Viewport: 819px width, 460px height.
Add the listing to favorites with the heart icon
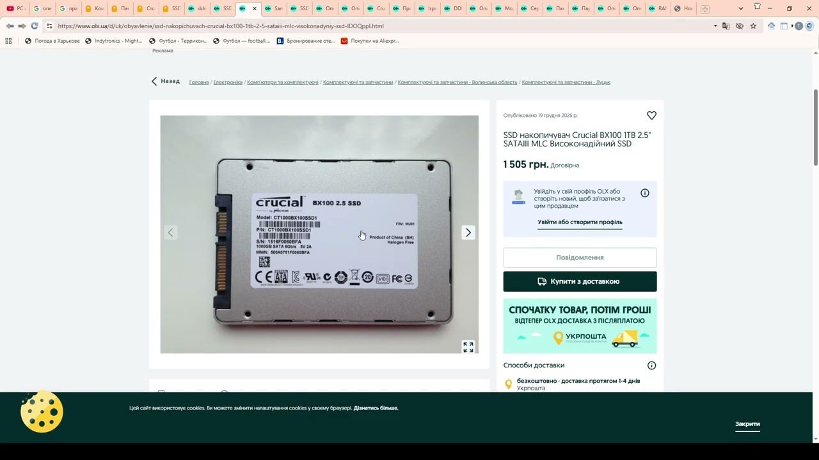(x=651, y=116)
